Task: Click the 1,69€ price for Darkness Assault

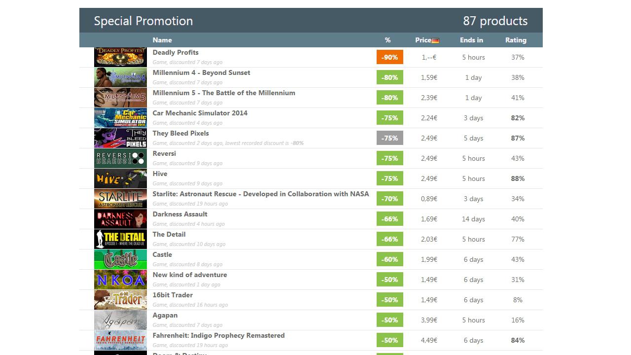Action: (x=429, y=219)
